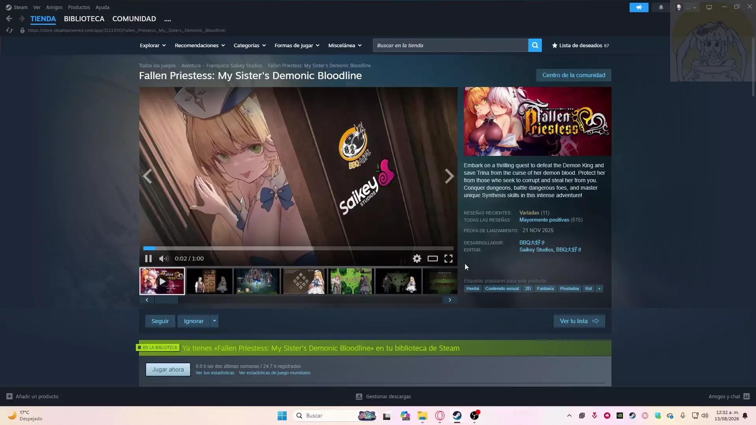The height and width of the screenshot is (425, 756).
Task: Focus the Buscar en la tienda search field
Action: coord(450,45)
